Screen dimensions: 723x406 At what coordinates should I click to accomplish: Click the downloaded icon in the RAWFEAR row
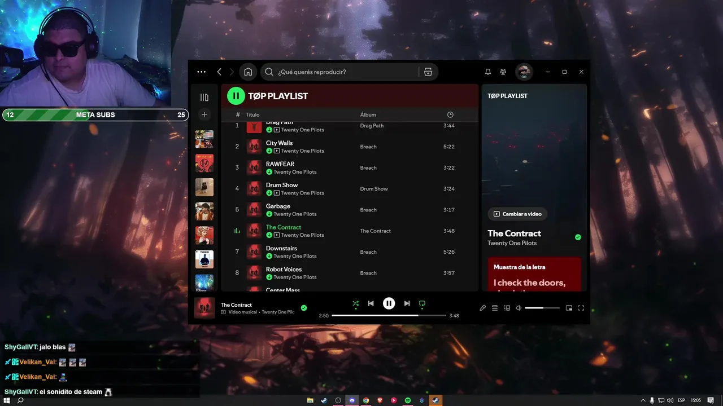[x=269, y=172]
